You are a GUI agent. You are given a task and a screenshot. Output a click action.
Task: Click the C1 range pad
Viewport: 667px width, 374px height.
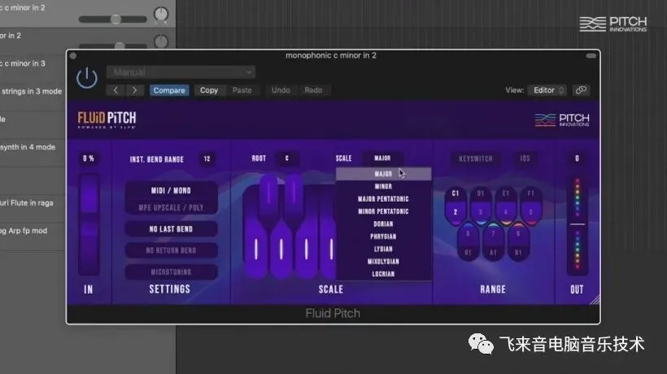(x=456, y=205)
